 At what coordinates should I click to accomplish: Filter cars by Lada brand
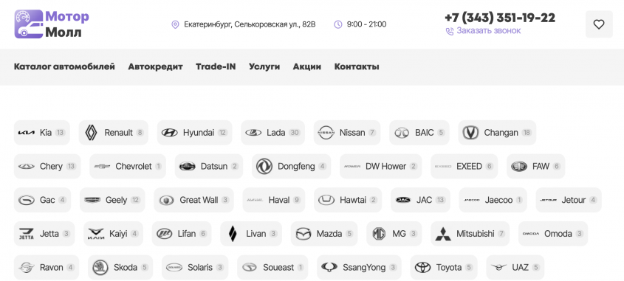(272, 133)
